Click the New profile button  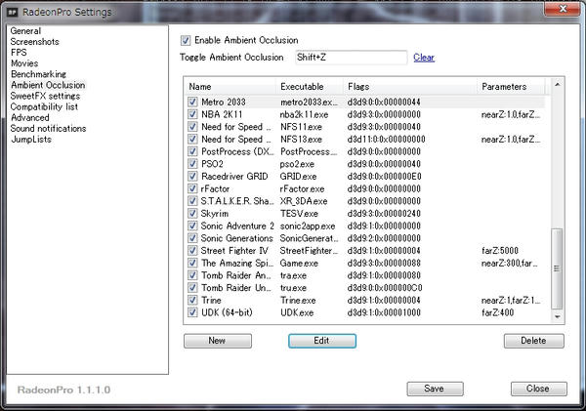218,341
